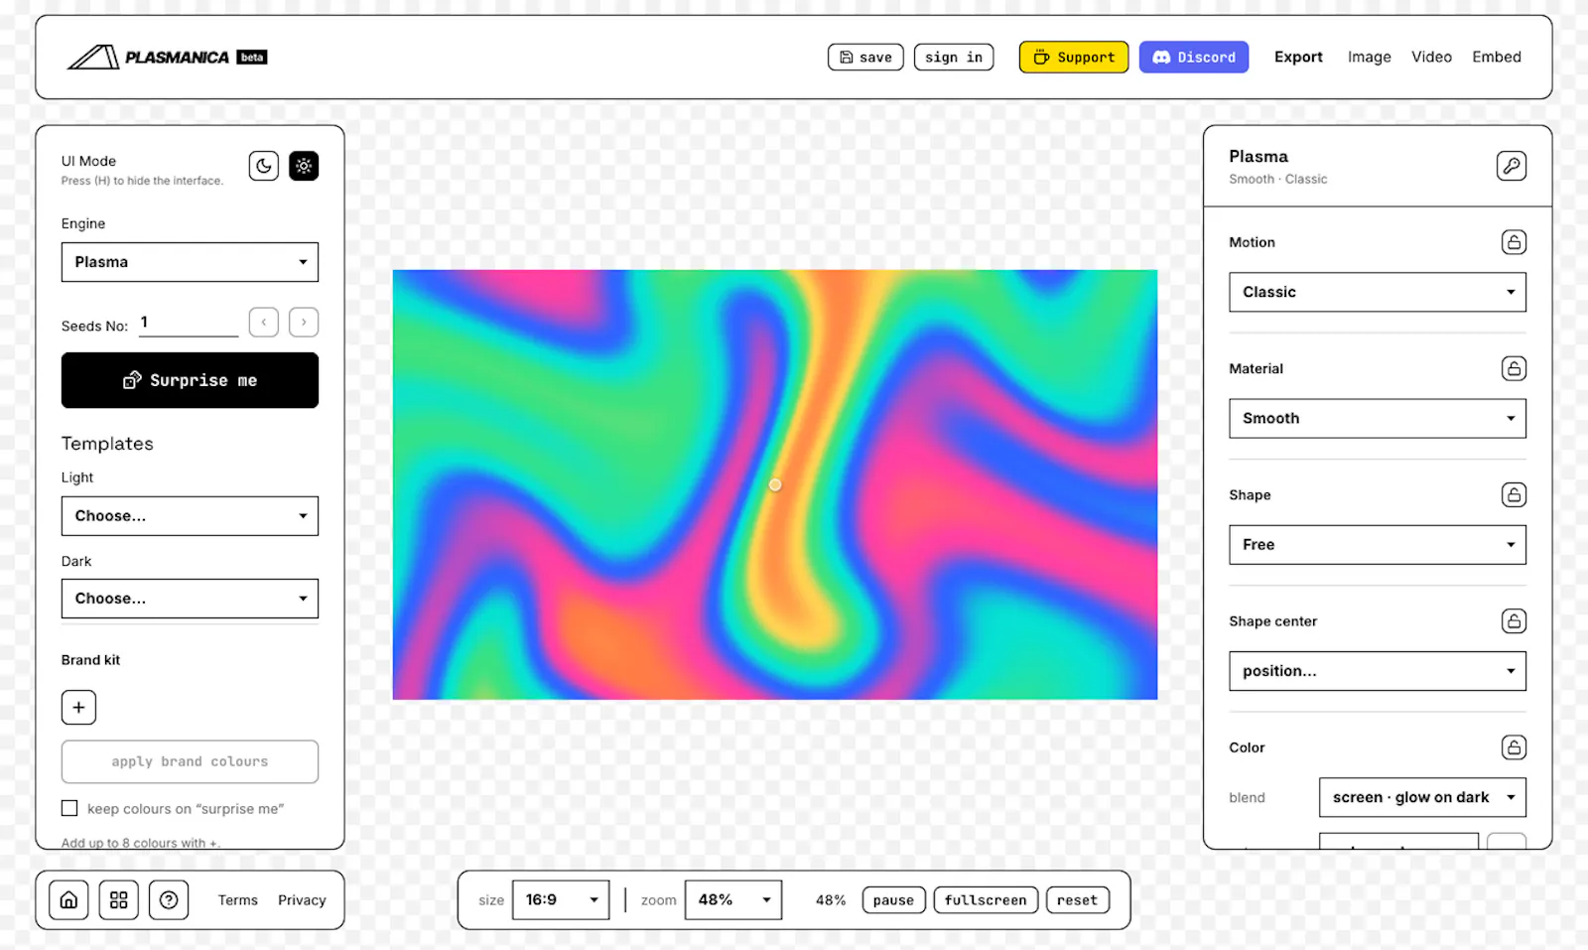Click the yellow Support button
Screen dimensions: 1588x950
point(1074,58)
